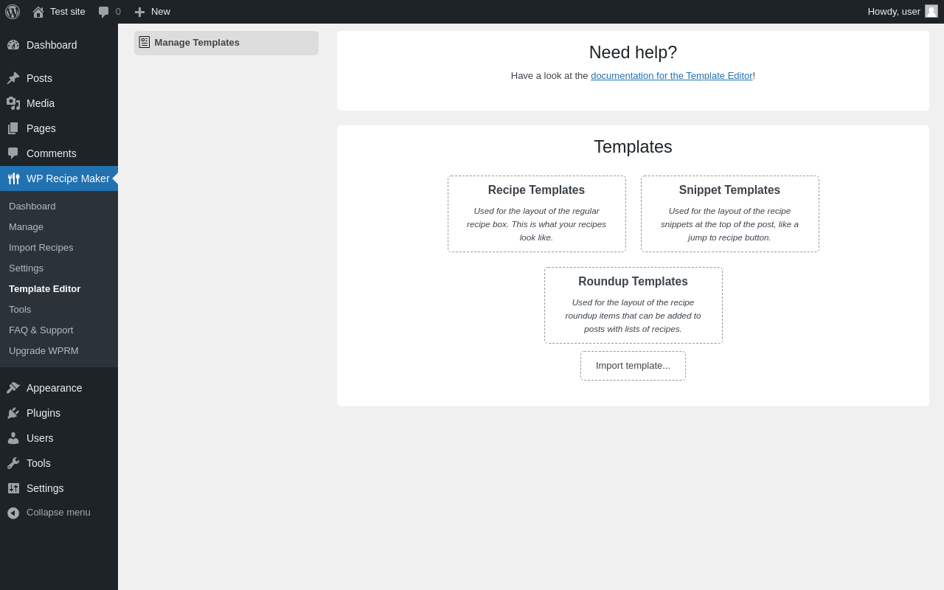
Task: Click the Collapse menu arrow icon
Action: coord(13,513)
